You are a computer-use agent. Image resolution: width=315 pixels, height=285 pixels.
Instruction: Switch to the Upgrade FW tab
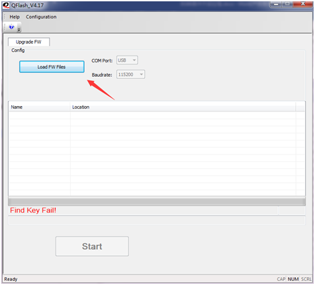[x=28, y=42]
